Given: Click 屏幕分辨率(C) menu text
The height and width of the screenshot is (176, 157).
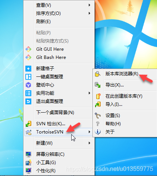Looking at the screenshot, I should 50,154.
